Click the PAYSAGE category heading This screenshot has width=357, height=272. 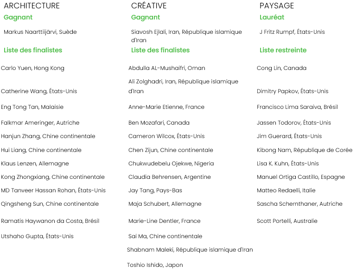tap(277, 6)
